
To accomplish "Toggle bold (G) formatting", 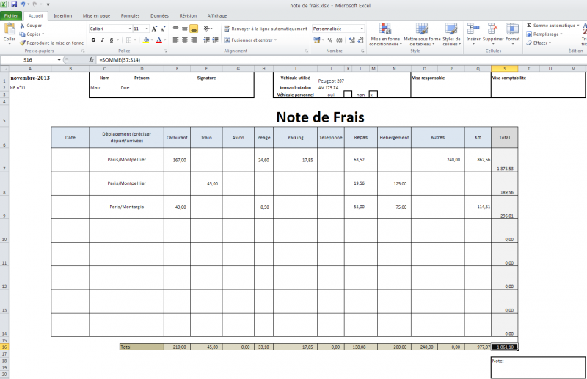I will [93, 40].
